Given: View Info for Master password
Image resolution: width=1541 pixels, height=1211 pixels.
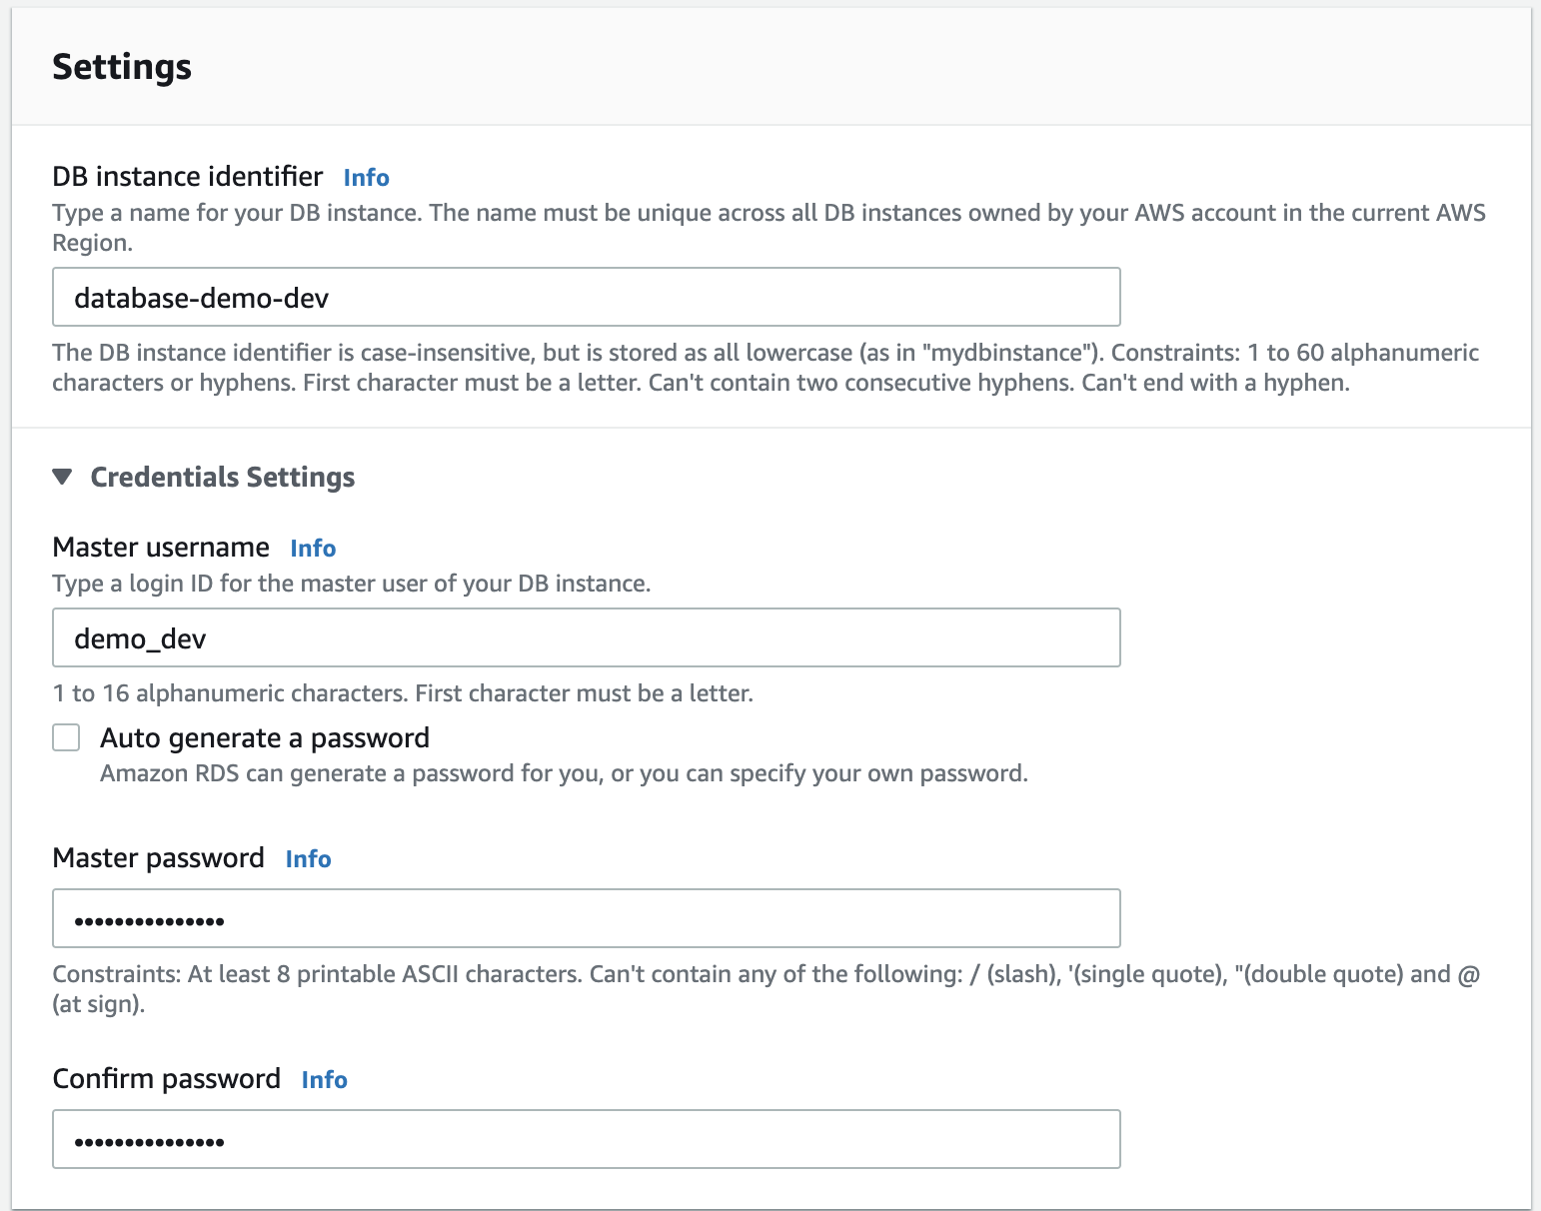Looking at the screenshot, I should click(308, 859).
